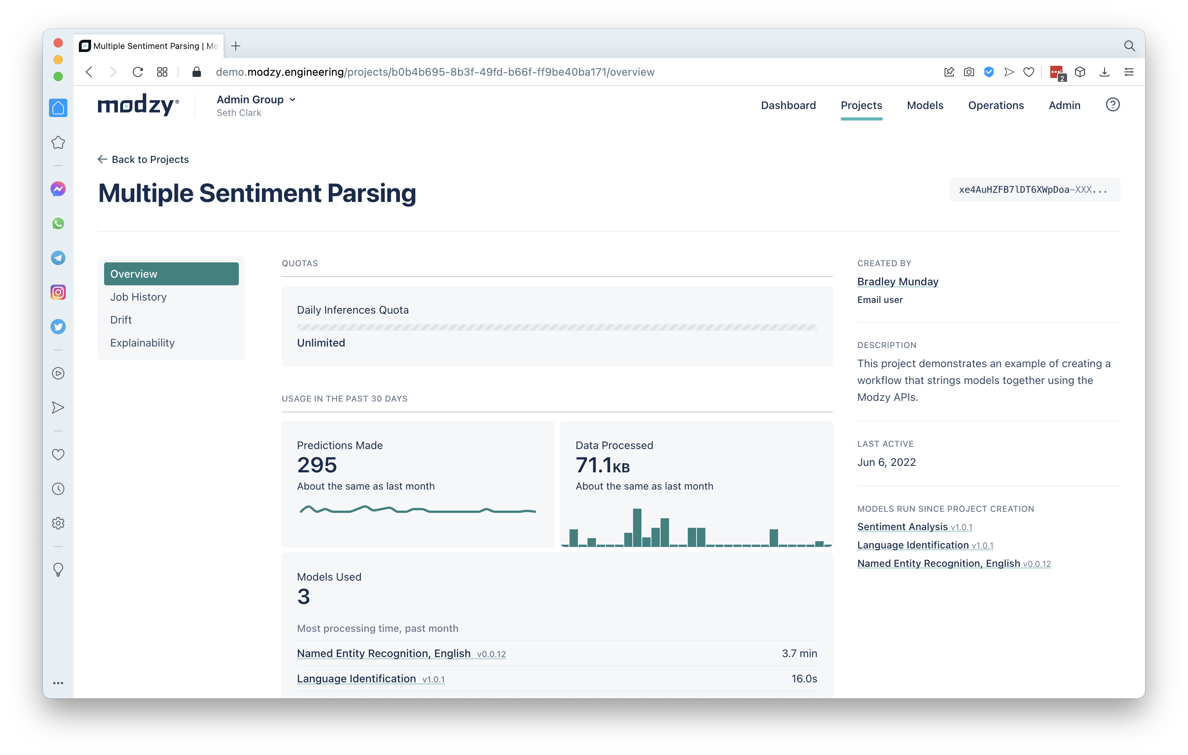
Task: Open Twitter sidebar panel
Action: [58, 327]
